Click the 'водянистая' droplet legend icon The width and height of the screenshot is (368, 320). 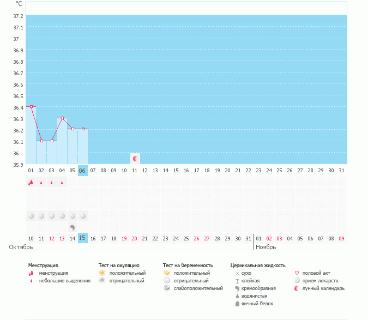pyautogui.click(x=237, y=295)
